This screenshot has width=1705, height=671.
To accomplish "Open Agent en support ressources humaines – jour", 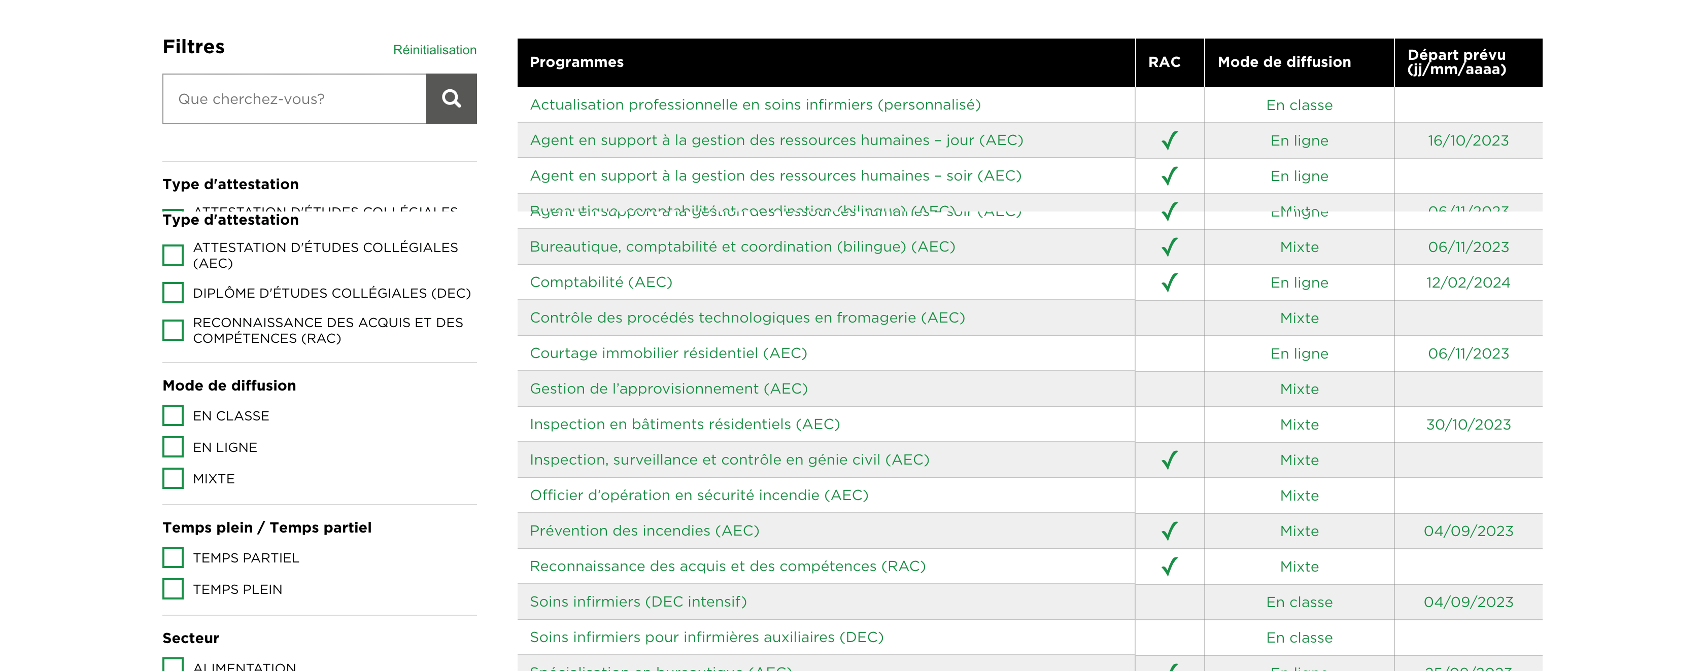I will click(776, 140).
